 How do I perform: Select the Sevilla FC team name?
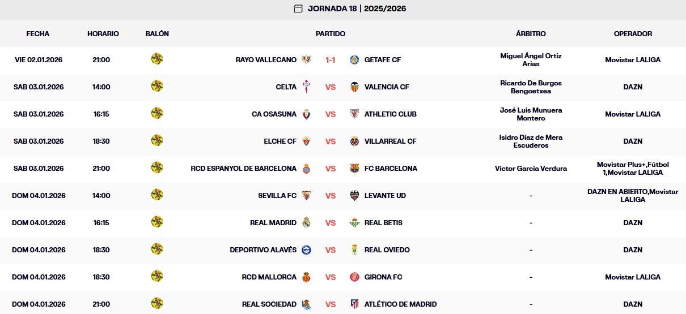(x=277, y=195)
